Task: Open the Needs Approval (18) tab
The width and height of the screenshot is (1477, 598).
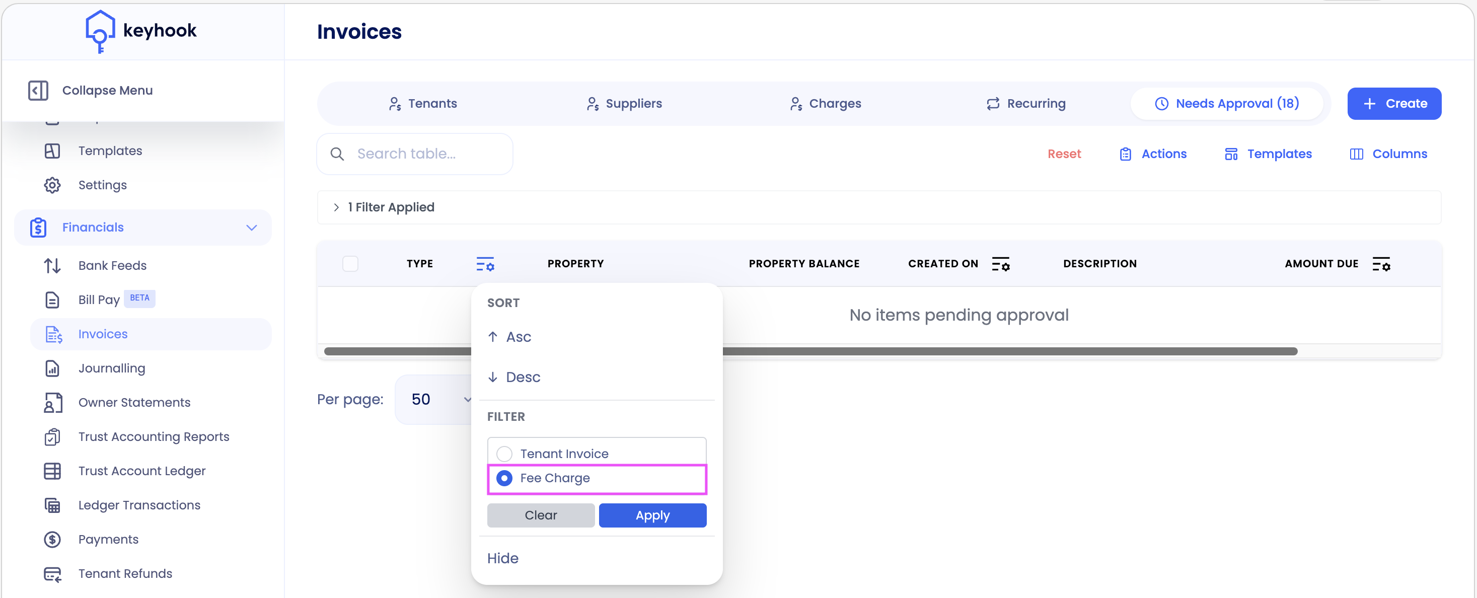Action: tap(1227, 104)
